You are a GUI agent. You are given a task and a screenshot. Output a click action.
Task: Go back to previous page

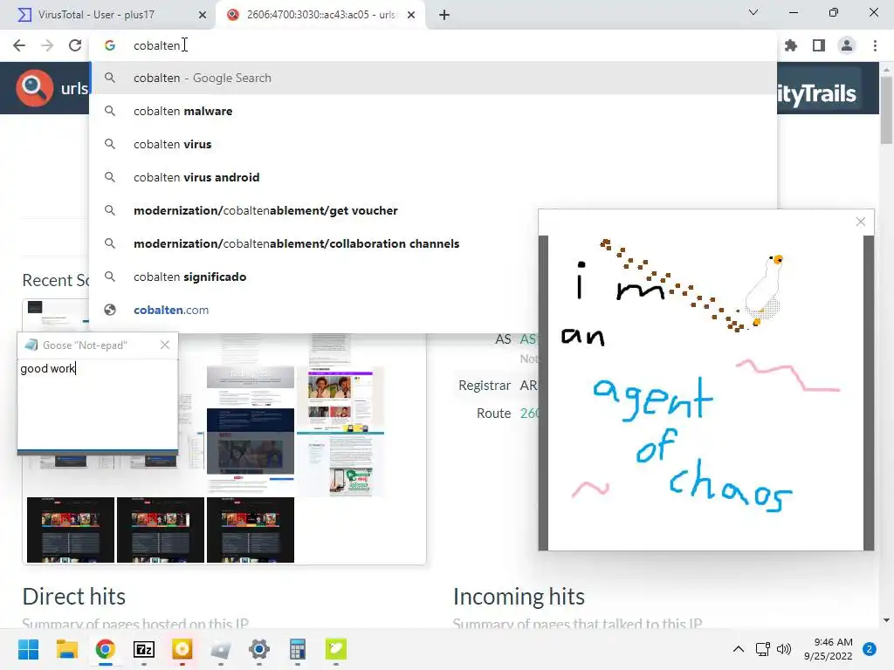click(x=19, y=45)
